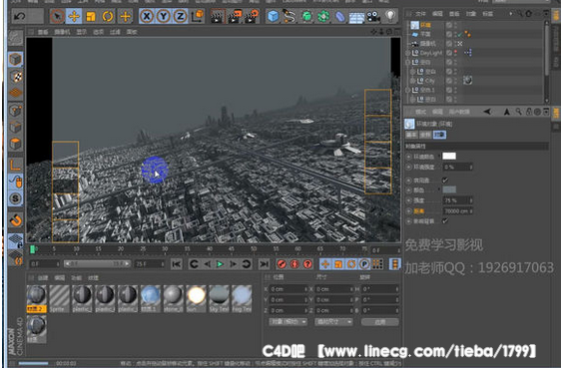Toggle visibility dots of DayLight object

click(456, 53)
